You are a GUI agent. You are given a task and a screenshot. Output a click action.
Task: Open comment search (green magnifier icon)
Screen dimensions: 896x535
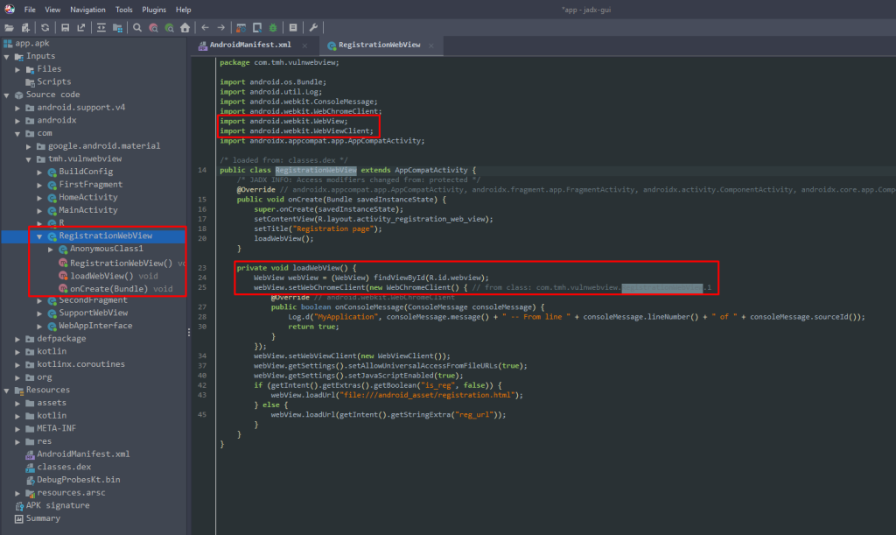(169, 27)
